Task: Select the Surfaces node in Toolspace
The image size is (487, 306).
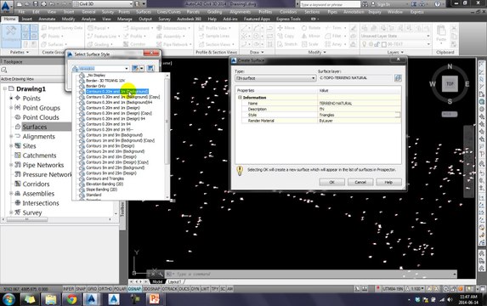Action: click(35, 127)
